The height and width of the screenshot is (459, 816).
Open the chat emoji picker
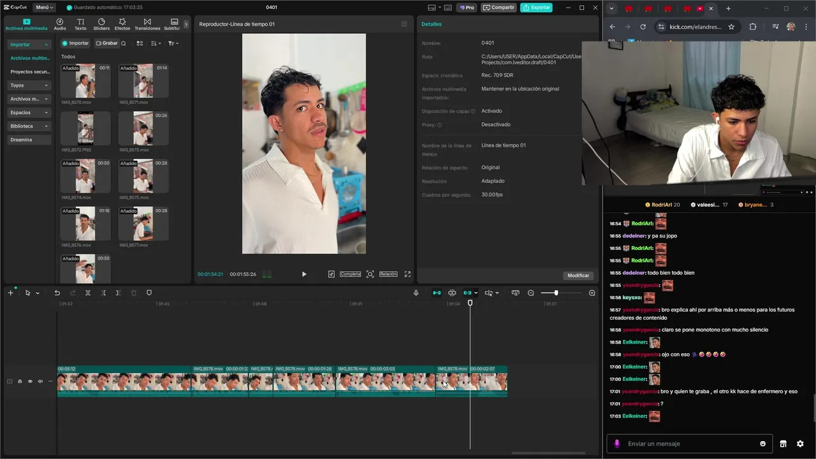[x=763, y=444]
